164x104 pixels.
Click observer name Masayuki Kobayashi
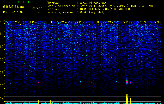94,3
